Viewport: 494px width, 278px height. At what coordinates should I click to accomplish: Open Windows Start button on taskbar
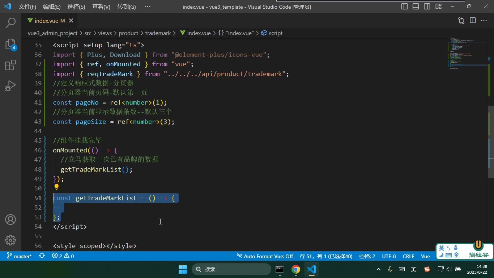click(x=183, y=269)
